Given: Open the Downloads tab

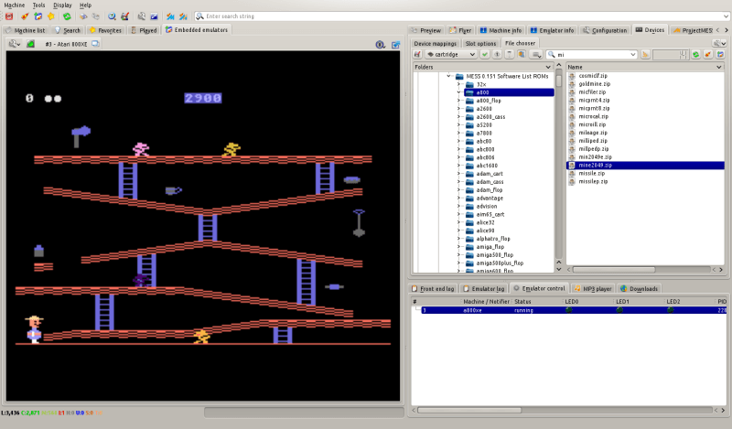Looking at the screenshot, I should 639,289.
